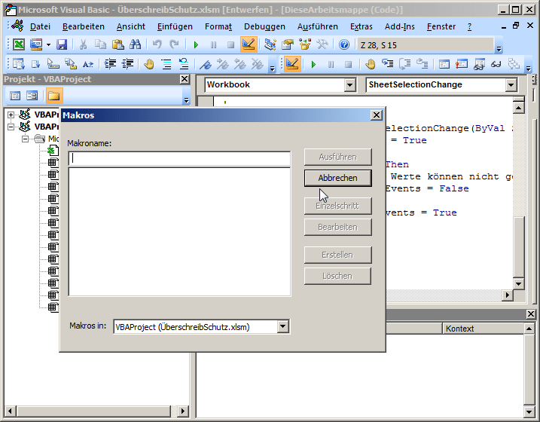Open the Einfügen menu

tap(175, 26)
